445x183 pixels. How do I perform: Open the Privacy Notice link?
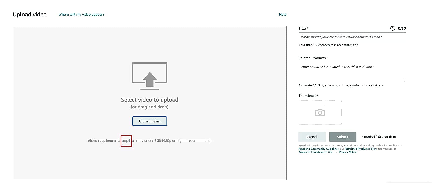click(348, 152)
